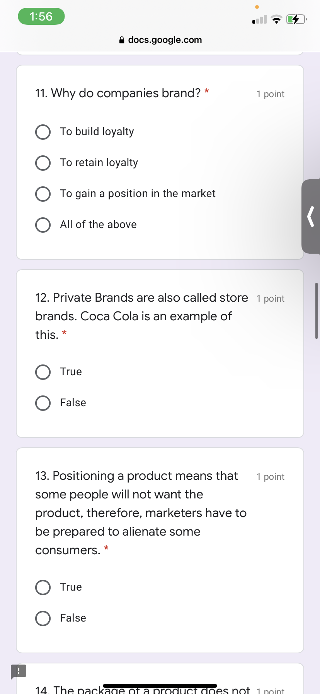Tap '1 point' label on question 12
The height and width of the screenshot is (694, 320).
click(x=270, y=299)
